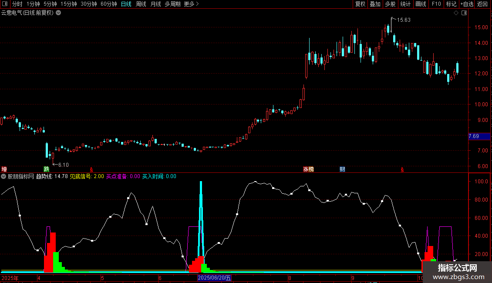This screenshot has width=492, height=283.
Task: Open F10 company information
Action: (436, 4)
